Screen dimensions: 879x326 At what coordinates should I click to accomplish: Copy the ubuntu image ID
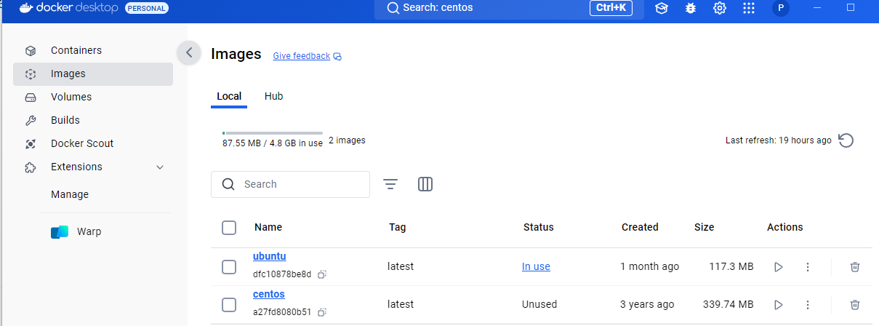point(321,274)
